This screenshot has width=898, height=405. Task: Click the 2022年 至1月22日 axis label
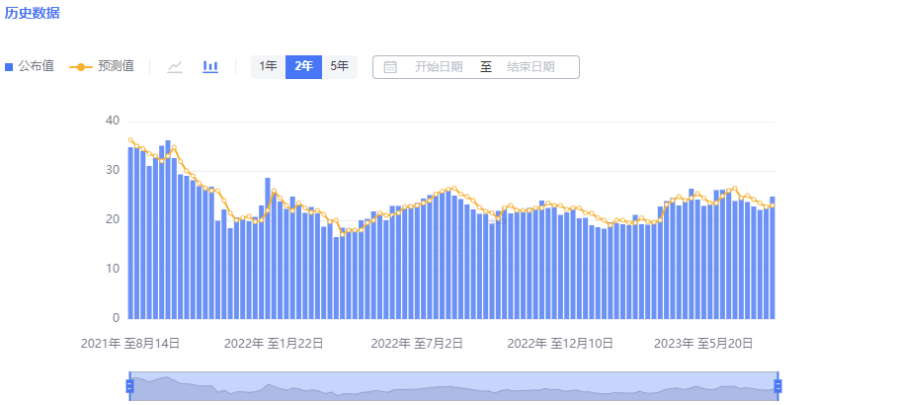[x=274, y=344]
